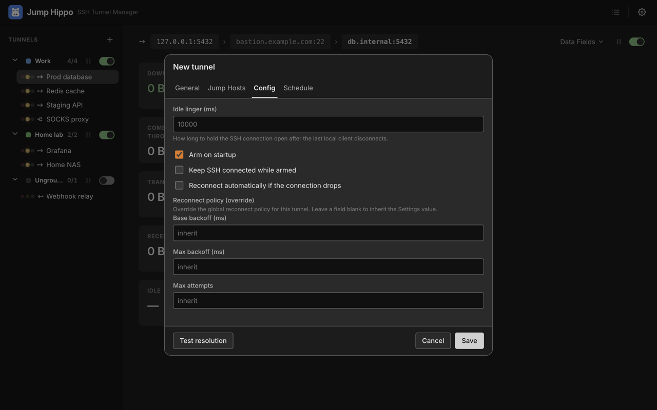657x410 pixels.
Task: Cancel the new tunnel dialog
Action: (x=433, y=341)
